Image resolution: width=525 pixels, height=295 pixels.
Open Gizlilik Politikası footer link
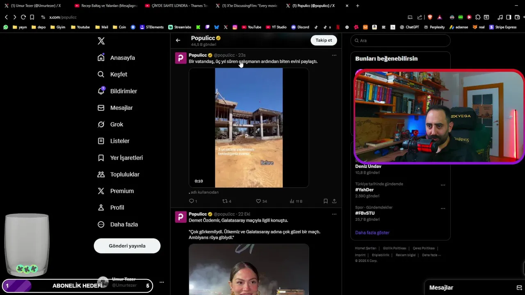tap(395, 248)
